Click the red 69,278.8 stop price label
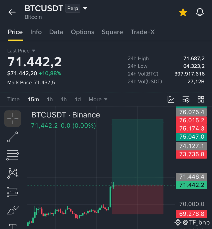Image resolution: width=212 pixels, height=229 pixels. tap(192, 214)
